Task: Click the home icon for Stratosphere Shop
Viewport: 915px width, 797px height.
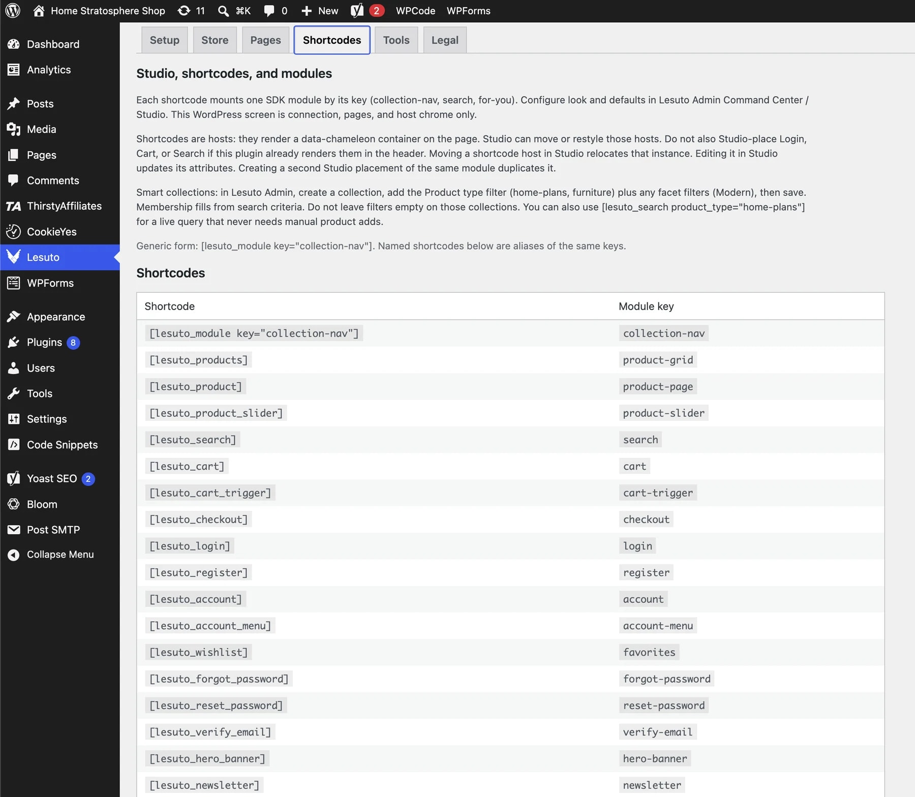Action: coord(39,11)
